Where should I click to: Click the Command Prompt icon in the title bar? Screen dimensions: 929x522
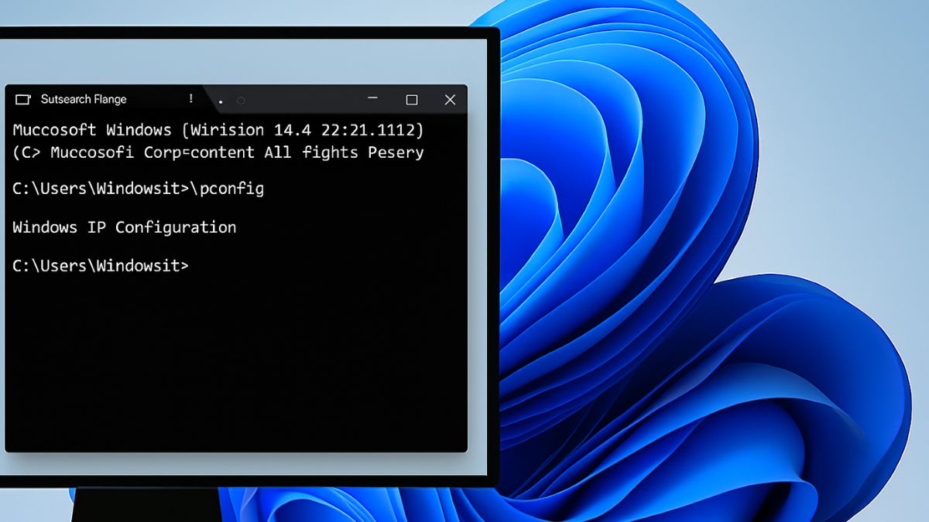coord(21,99)
